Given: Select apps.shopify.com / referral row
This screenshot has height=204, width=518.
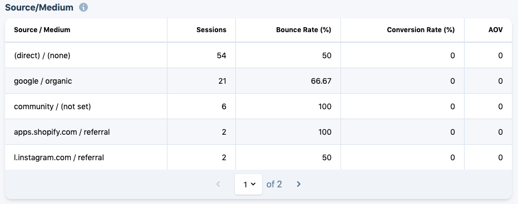Looking at the screenshot, I should 258,132.
